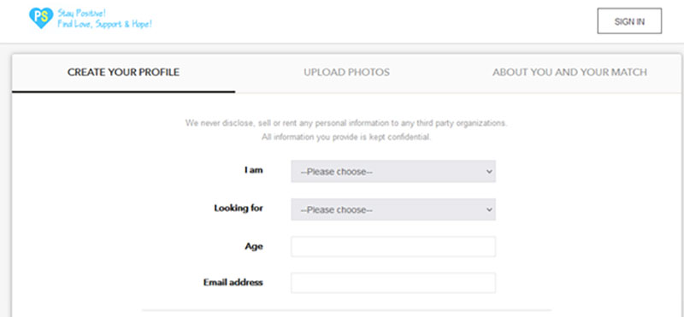The height and width of the screenshot is (317, 684).
Task: Open the 'I am' dropdown
Action: tap(393, 172)
